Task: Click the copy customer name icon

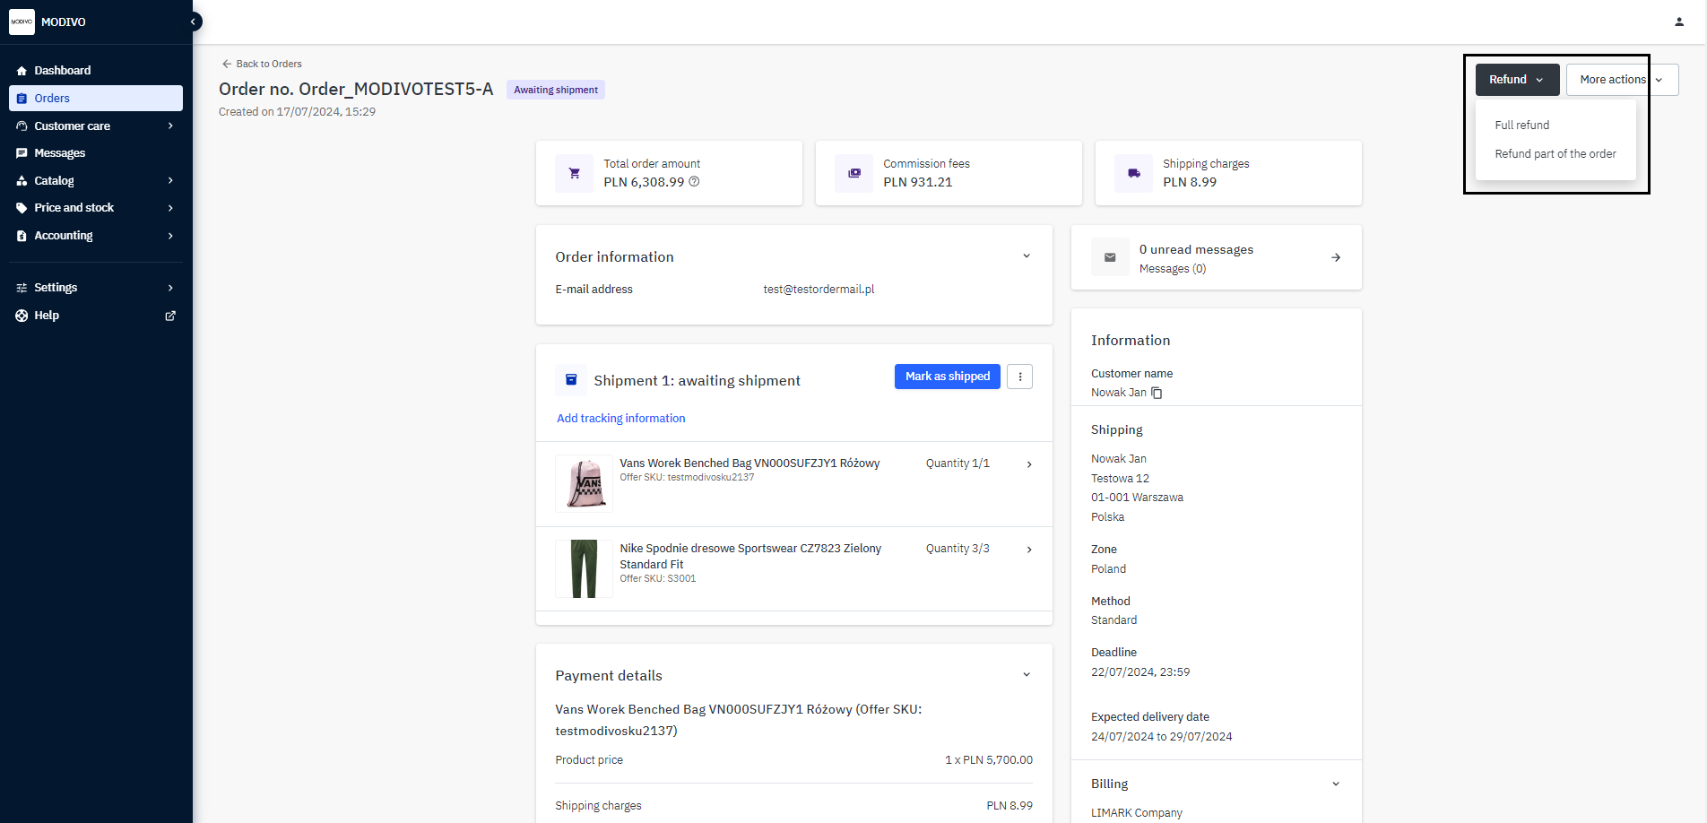Action: pyautogui.click(x=1157, y=393)
